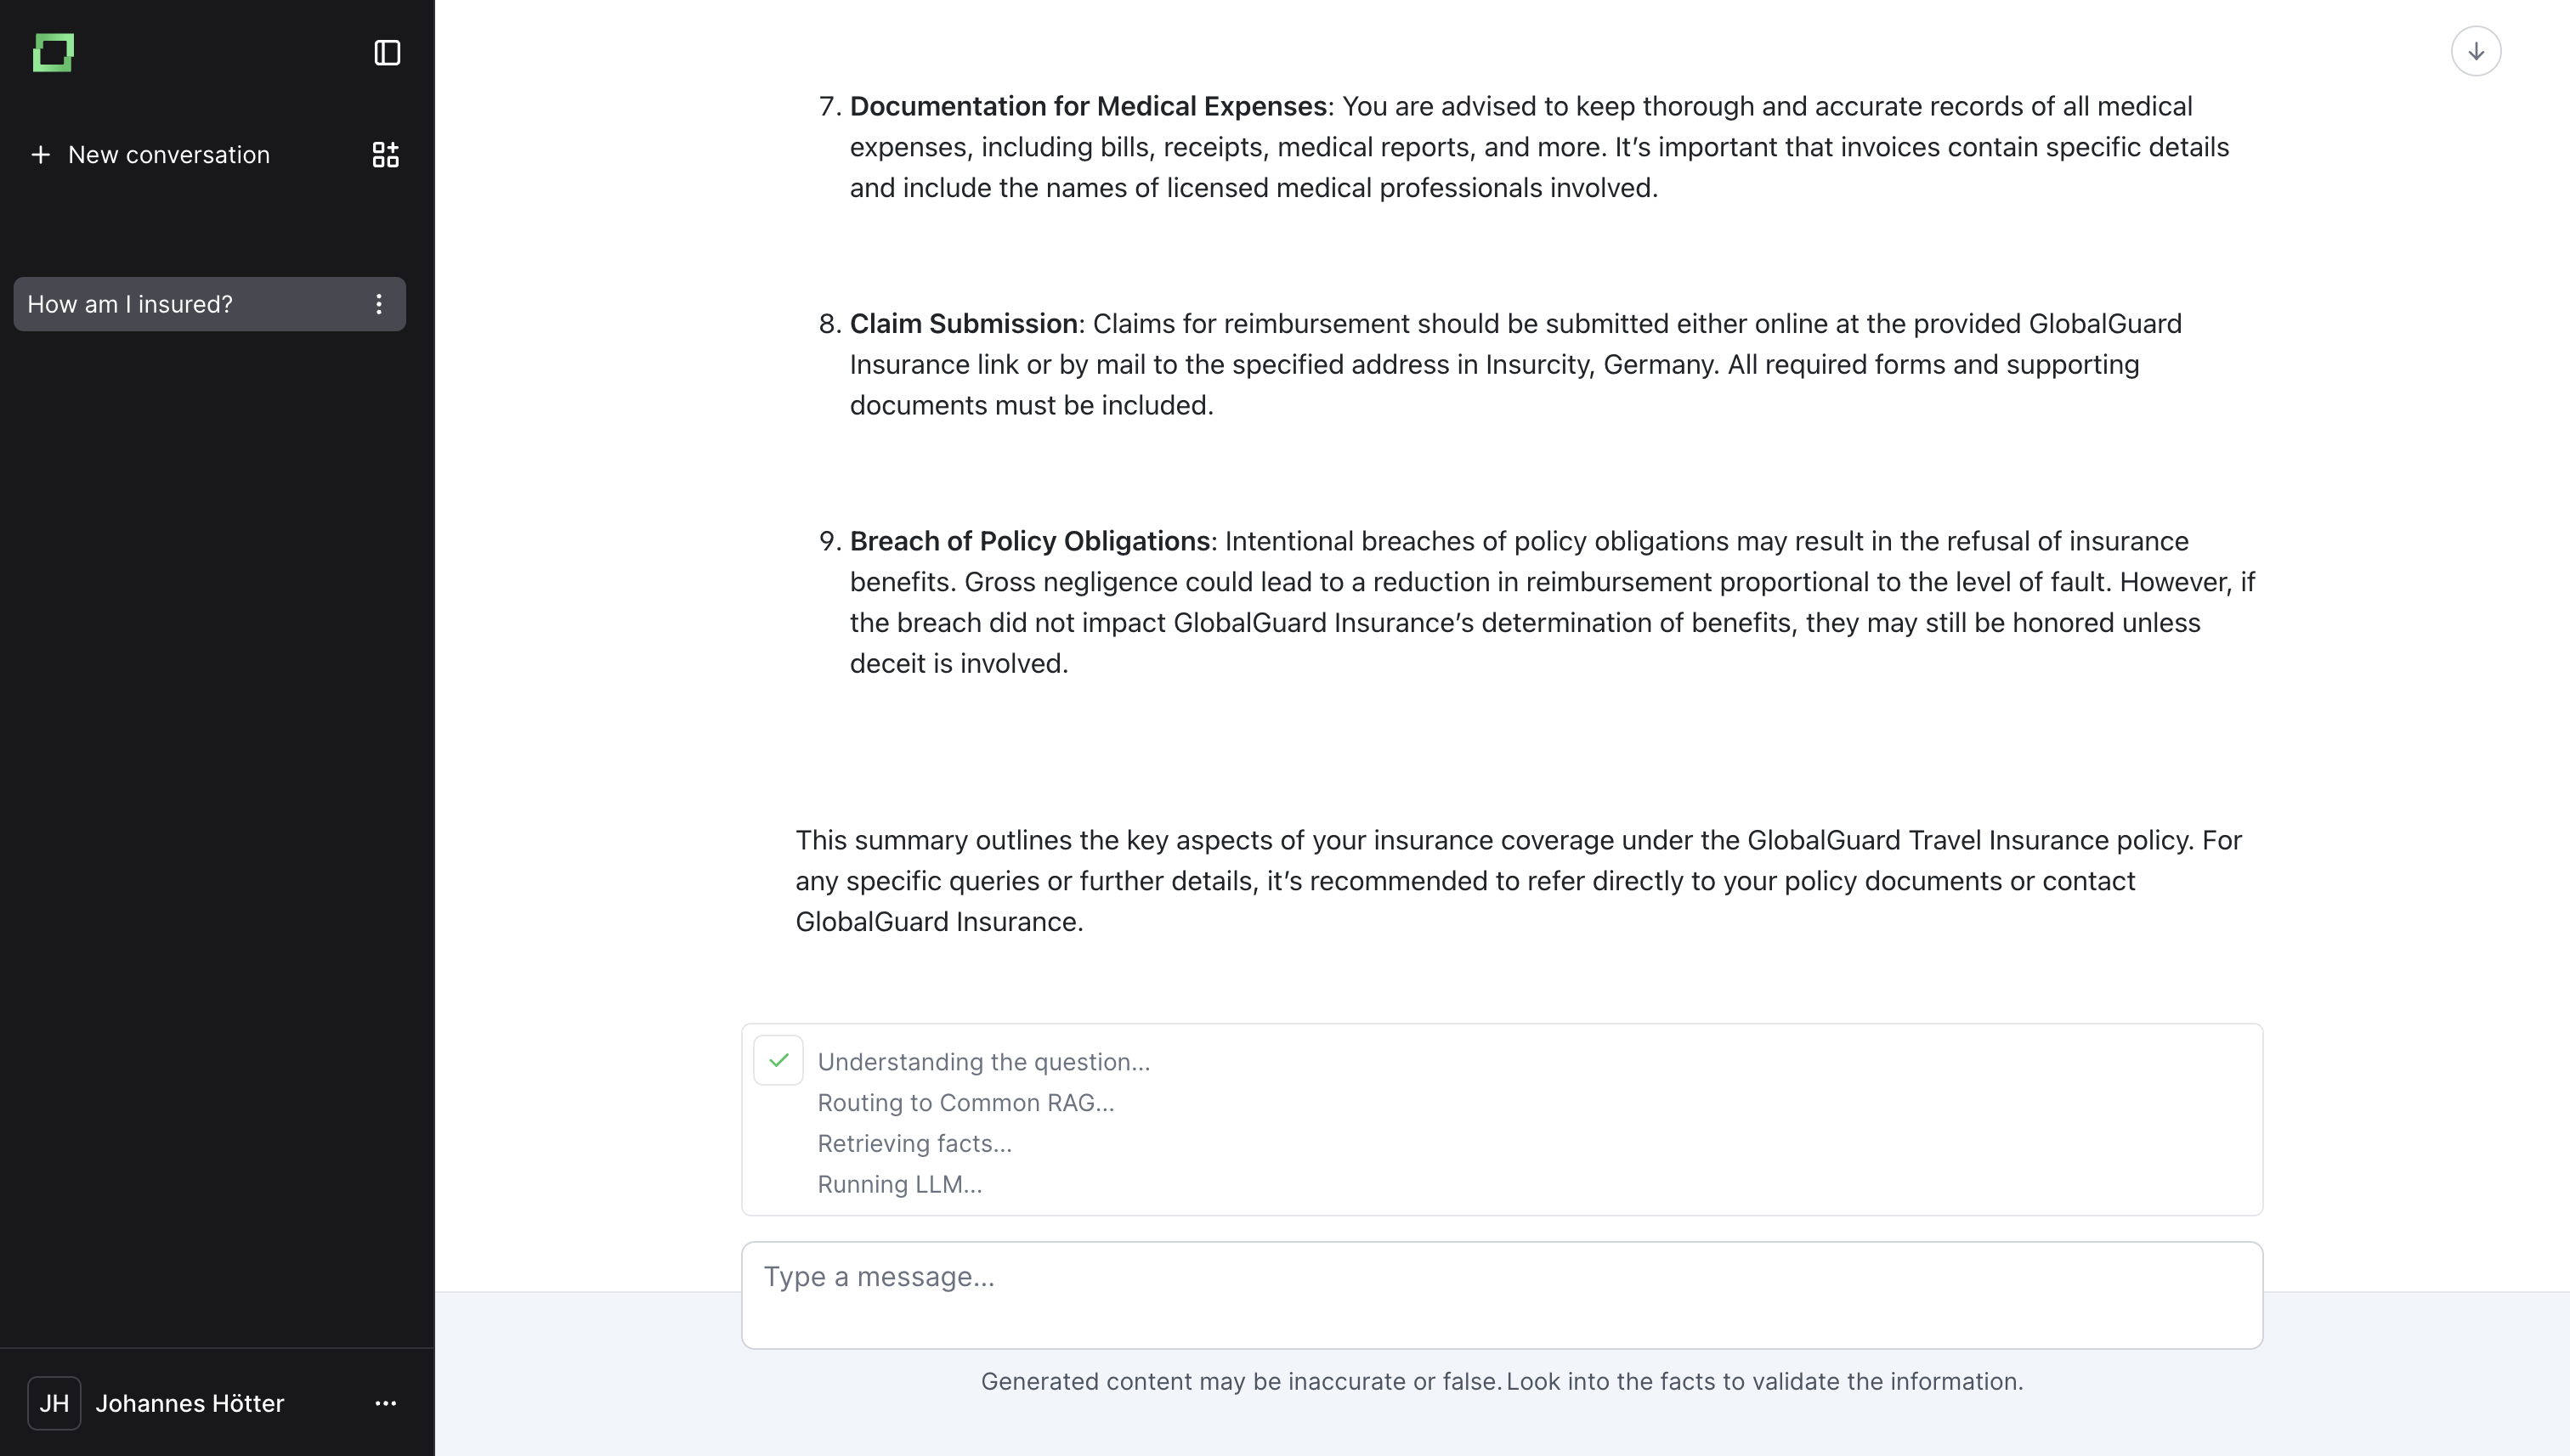The width and height of the screenshot is (2570, 1456).
Task: Expand the Understanding the question step
Action: click(983, 1062)
